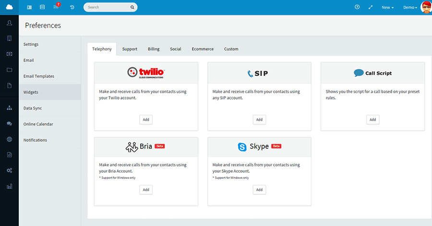Click the history clock icon
Screen dimensions: 432x226
[72, 7]
